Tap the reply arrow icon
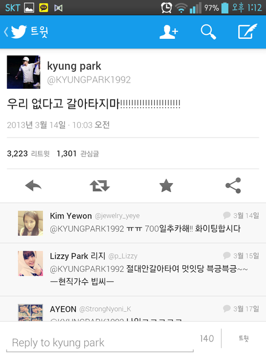Image resolution: width=266 pixels, height=355 pixels. (33, 185)
